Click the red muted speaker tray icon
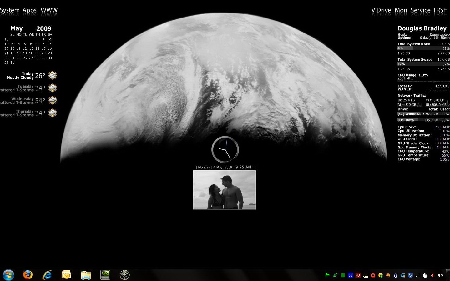 [433, 275]
